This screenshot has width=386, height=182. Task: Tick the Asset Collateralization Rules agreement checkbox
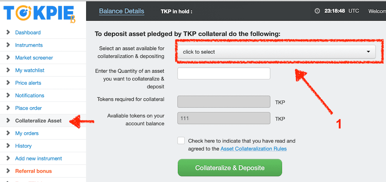tap(181, 141)
